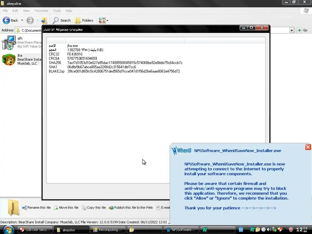Click the round white tray icon
Image resolution: width=312 pixels, height=234 pixels.
[x=264, y=230]
